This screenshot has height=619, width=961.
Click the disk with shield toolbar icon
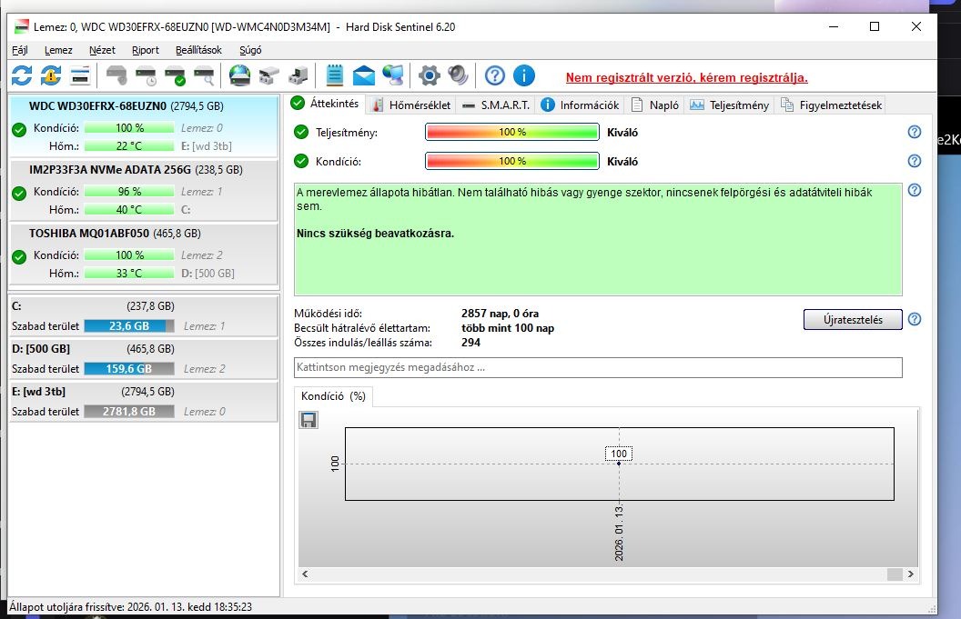coord(116,76)
